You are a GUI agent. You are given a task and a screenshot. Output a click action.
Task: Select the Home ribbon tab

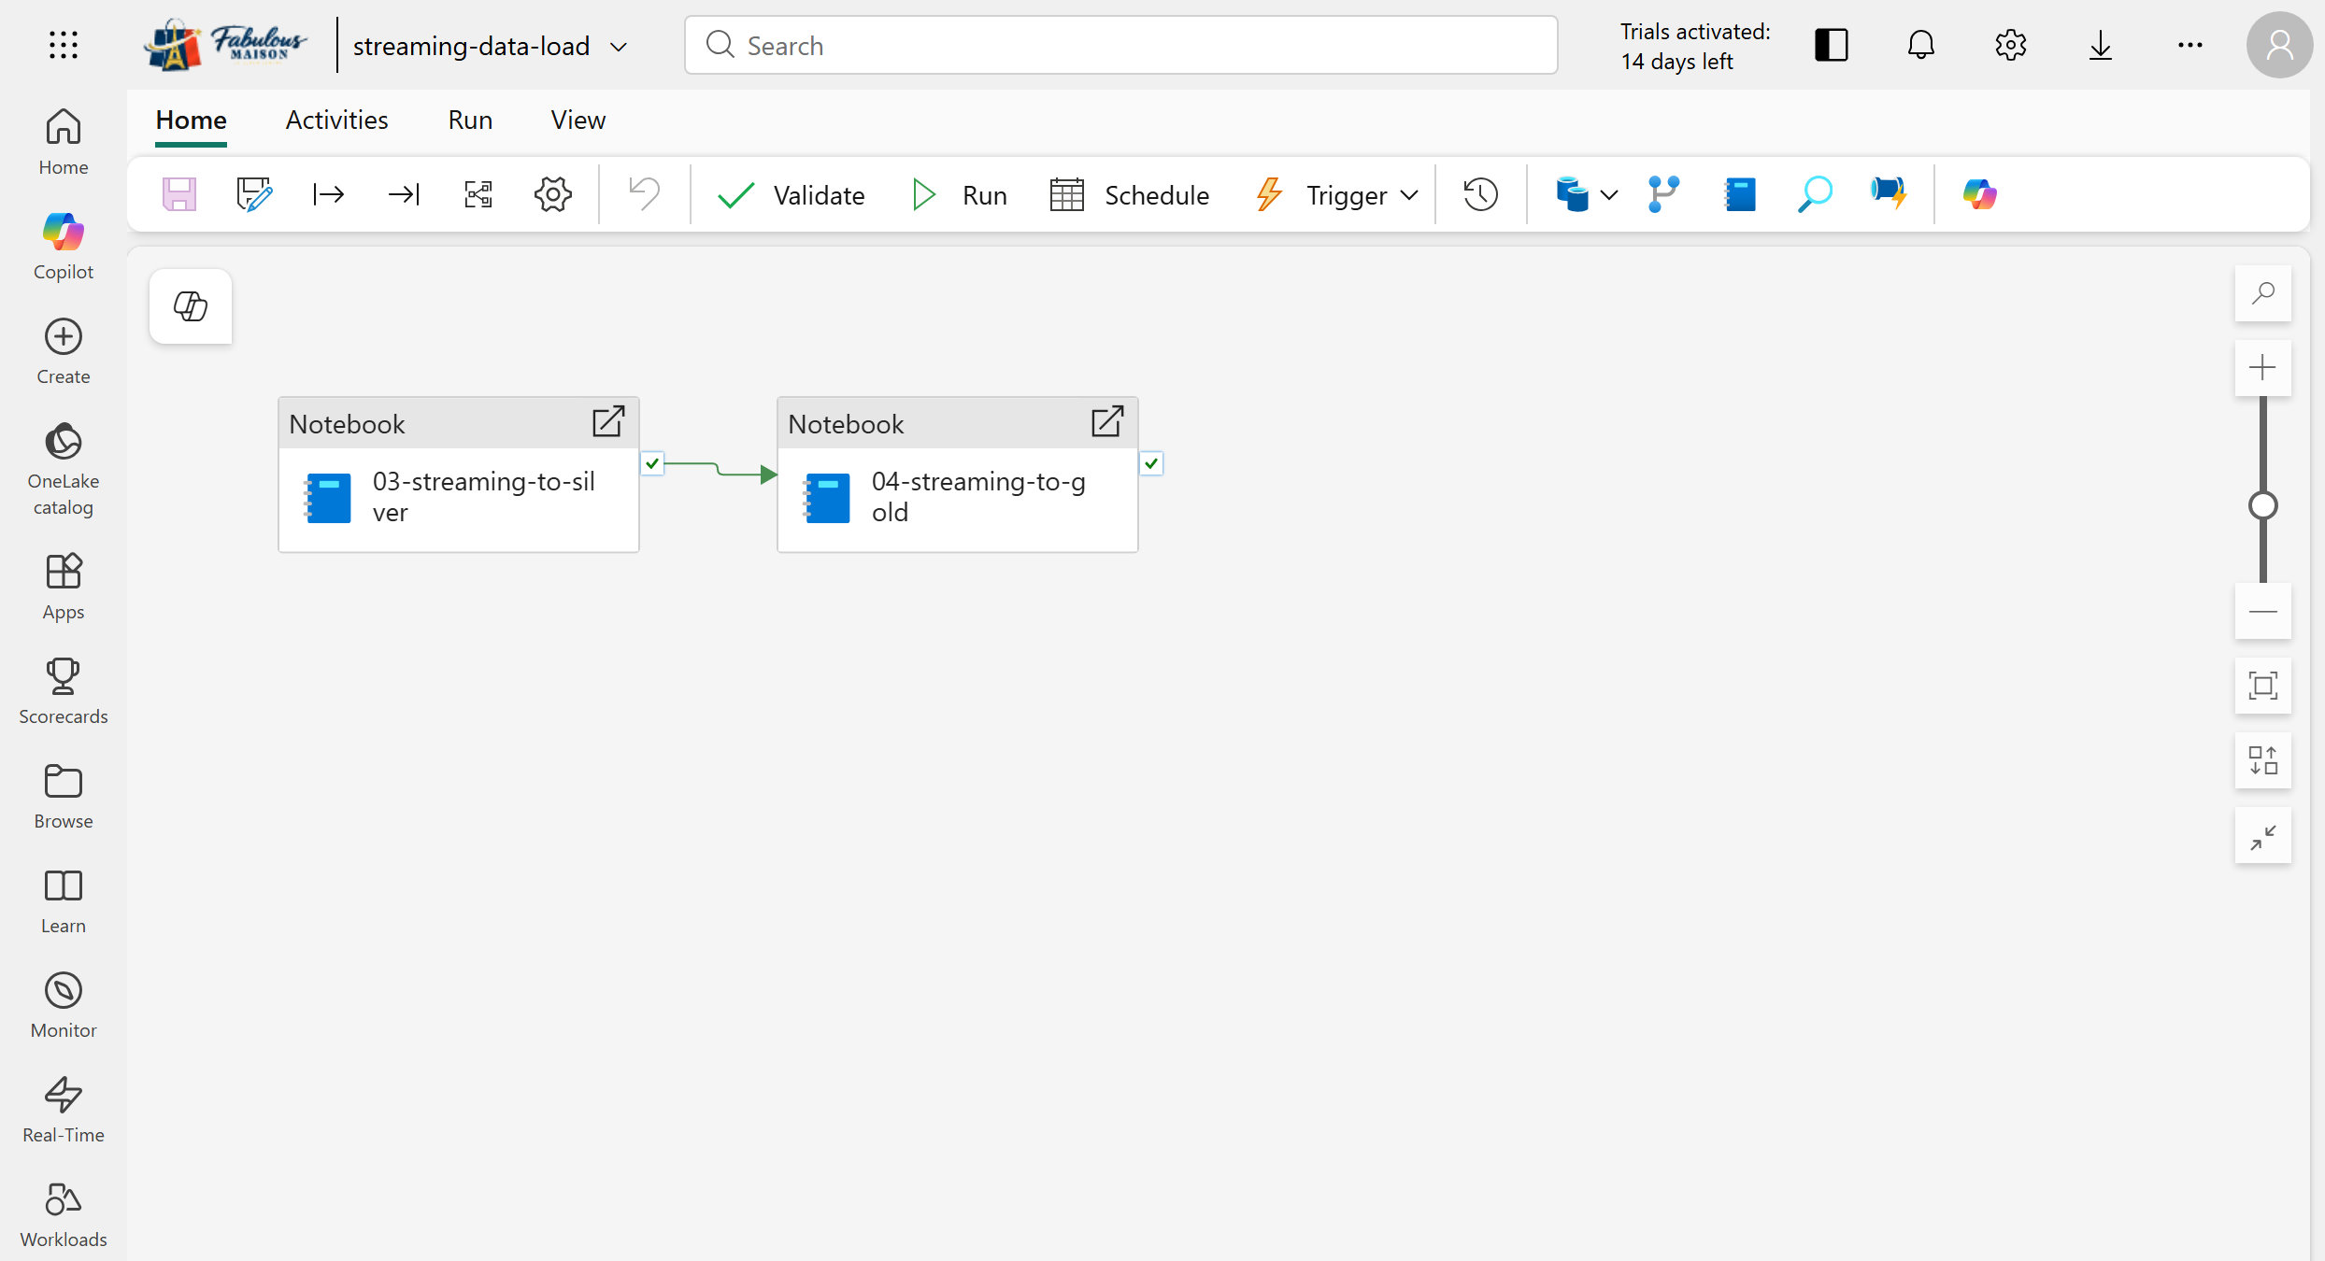pyautogui.click(x=191, y=120)
